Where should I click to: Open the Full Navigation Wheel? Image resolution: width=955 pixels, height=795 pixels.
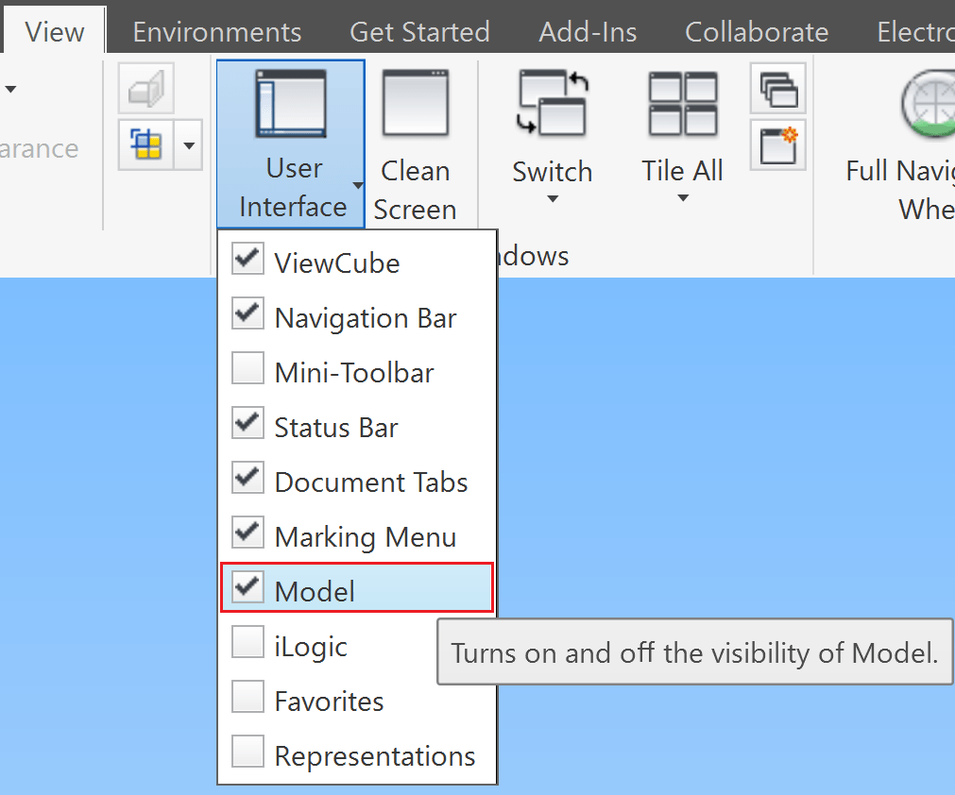(928, 104)
